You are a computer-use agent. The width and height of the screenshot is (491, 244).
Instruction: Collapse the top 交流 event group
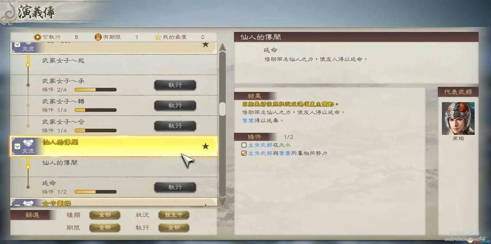pos(17,44)
